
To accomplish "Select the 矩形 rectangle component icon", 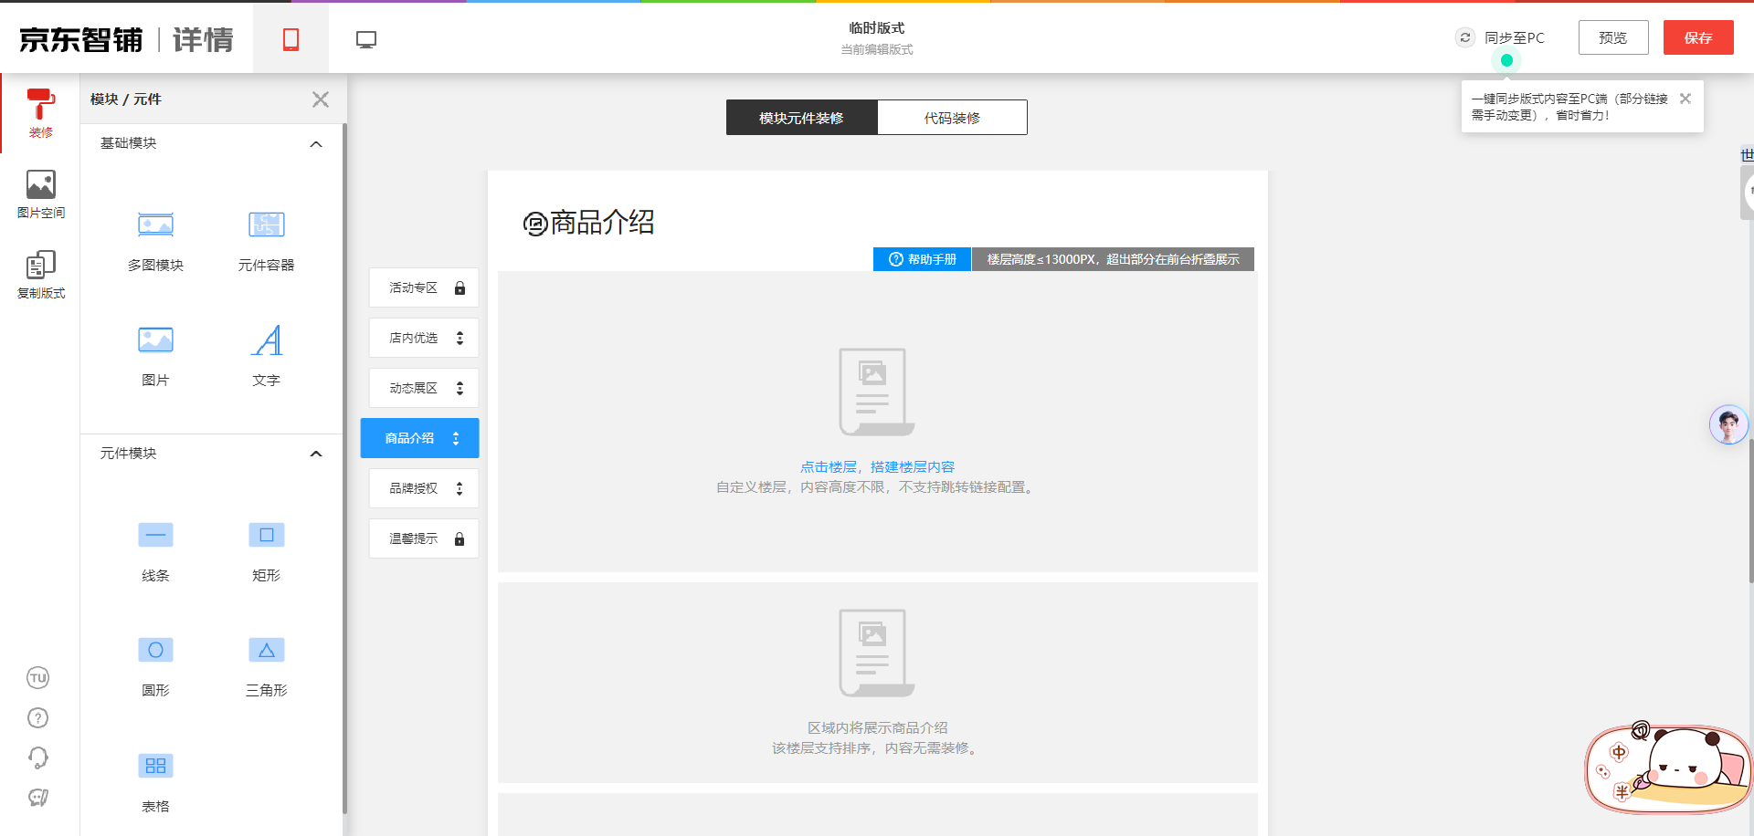I will (x=266, y=535).
